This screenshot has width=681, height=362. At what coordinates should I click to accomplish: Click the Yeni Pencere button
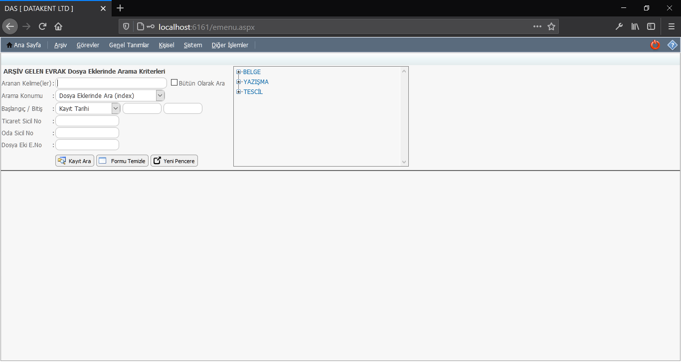tap(174, 161)
